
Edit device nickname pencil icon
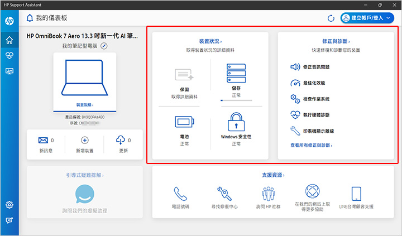[104, 46]
